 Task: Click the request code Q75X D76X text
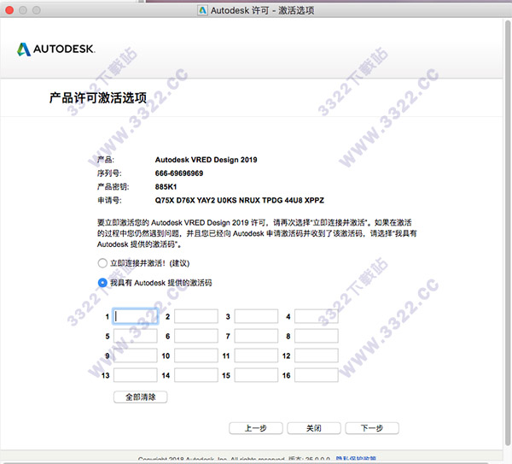(x=240, y=200)
